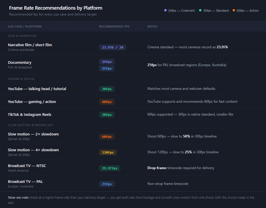Image resolution: width=266 pixels, height=208 pixels.
Task: Select 'YouTube — talking head / tutorial' row
Action: 133,89
